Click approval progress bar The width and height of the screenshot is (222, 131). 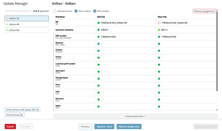click(x=18, y=11)
